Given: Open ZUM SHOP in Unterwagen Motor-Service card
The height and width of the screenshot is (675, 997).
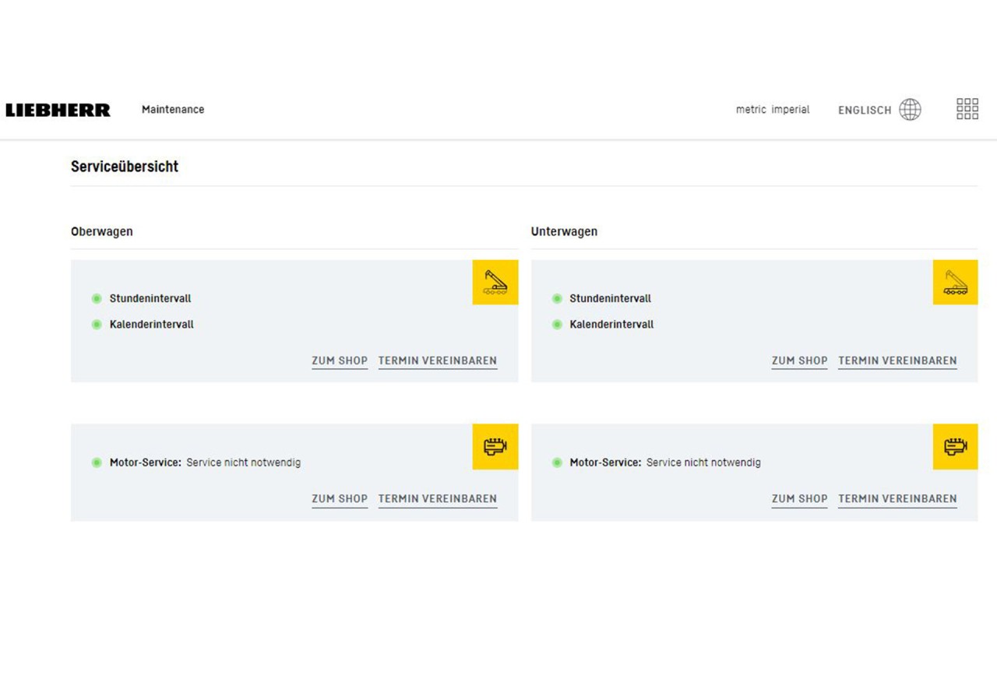Looking at the screenshot, I should [800, 499].
